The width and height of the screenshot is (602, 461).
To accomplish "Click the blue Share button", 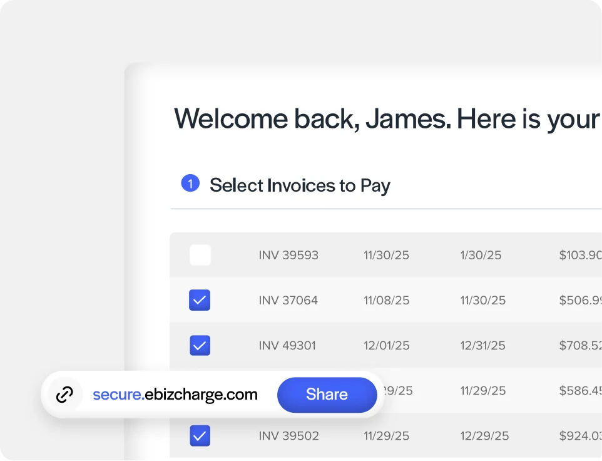I will pos(327,395).
